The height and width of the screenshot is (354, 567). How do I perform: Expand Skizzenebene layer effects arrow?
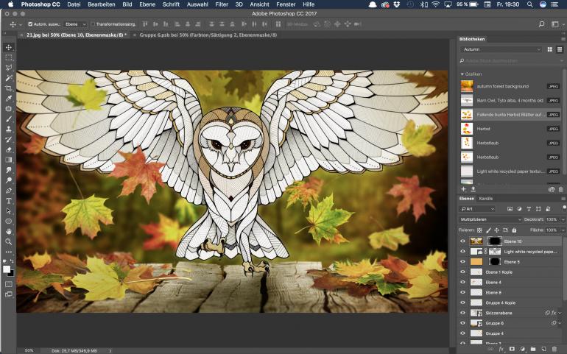point(560,313)
